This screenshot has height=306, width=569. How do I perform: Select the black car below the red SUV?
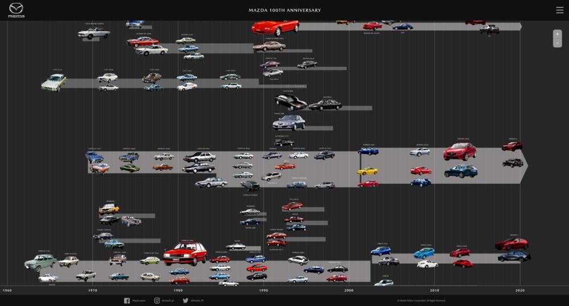(513, 163)
